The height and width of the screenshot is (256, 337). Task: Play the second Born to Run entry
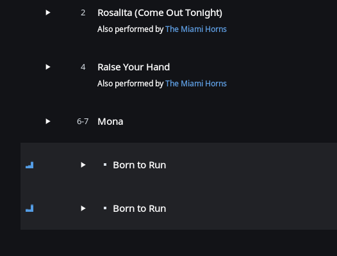83,209
